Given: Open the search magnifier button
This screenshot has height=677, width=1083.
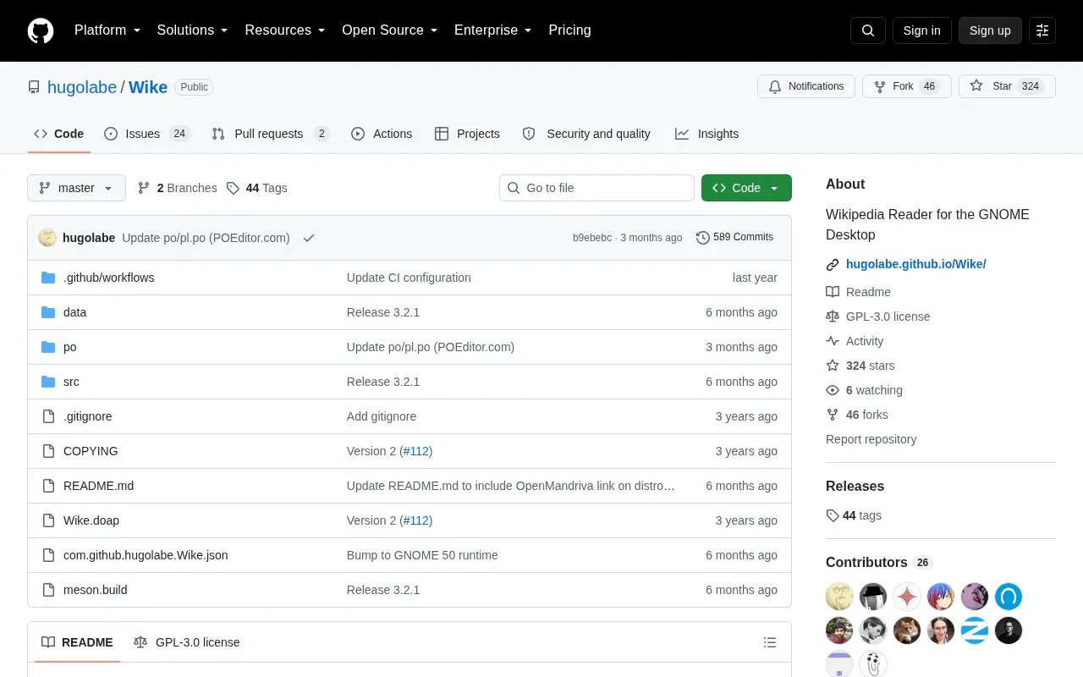Looking at the screenshot, I should [x=868, y=30].
